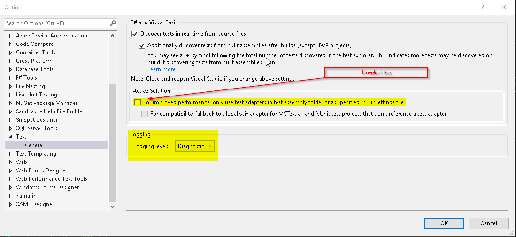
Task: Click the scrollbar down arrow in the options tree
Action: (113, 207)
